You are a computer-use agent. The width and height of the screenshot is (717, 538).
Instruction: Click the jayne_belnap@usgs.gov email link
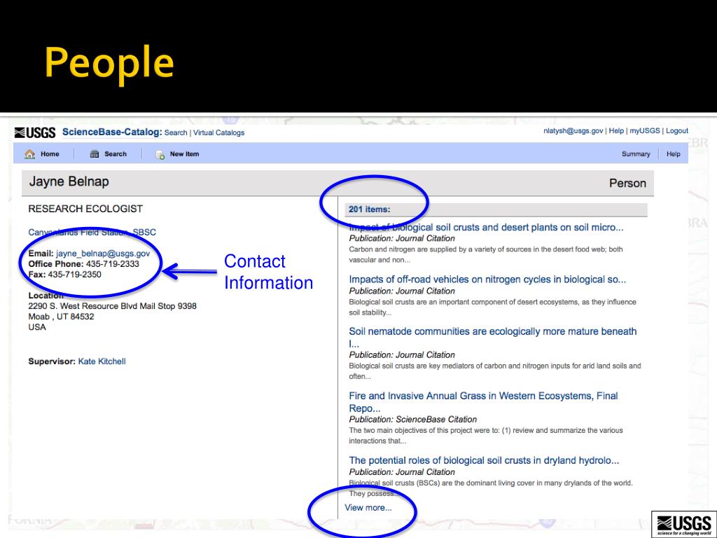coord(103,254)
